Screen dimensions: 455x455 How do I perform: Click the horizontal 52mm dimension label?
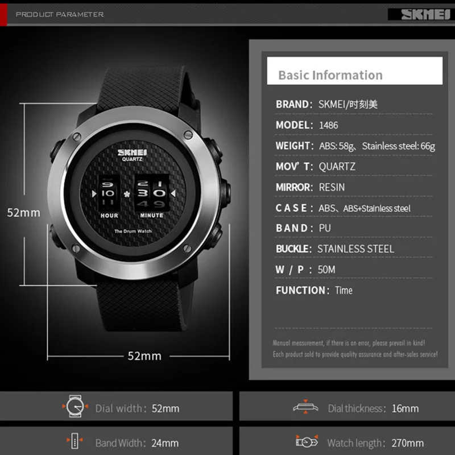(x=144, y=356)
